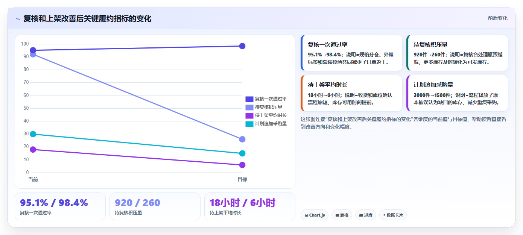Click 待复核积压量 legend label

click(x=268, y=107)
